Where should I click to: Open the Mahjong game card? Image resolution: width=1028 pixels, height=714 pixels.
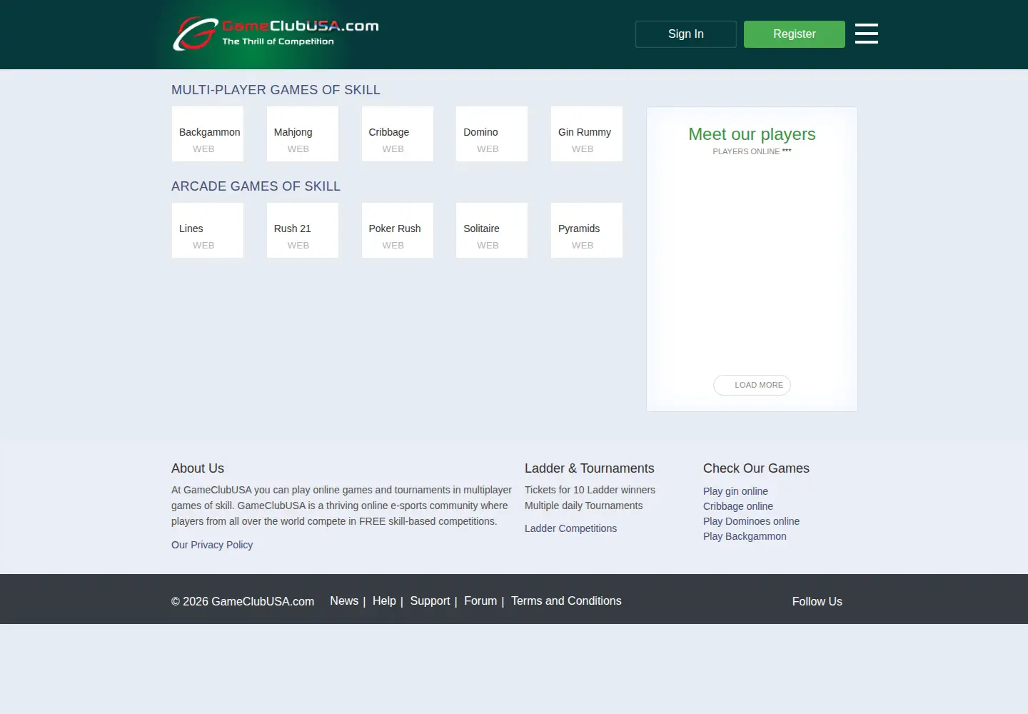[x=303, y=134]
